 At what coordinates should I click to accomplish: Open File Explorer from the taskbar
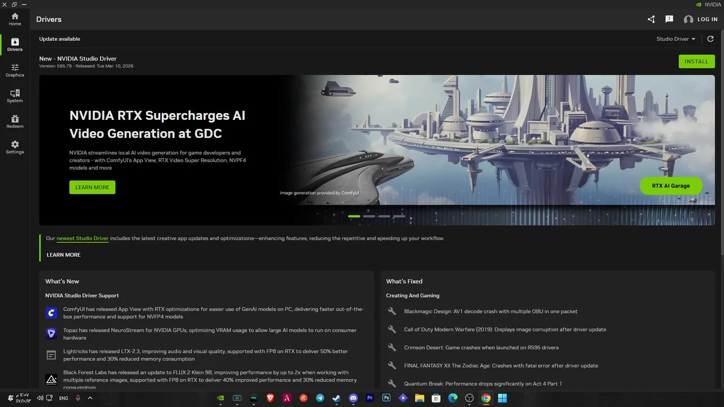(420, 398)
